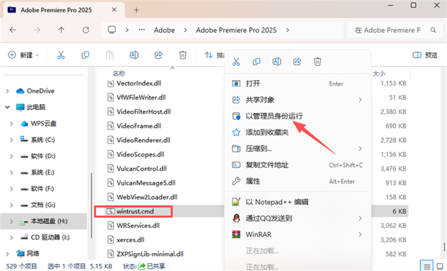Open the 共享对象 submenu
Image resolution: width=447 pixels, height=271 pixels.
click(297, 100)
